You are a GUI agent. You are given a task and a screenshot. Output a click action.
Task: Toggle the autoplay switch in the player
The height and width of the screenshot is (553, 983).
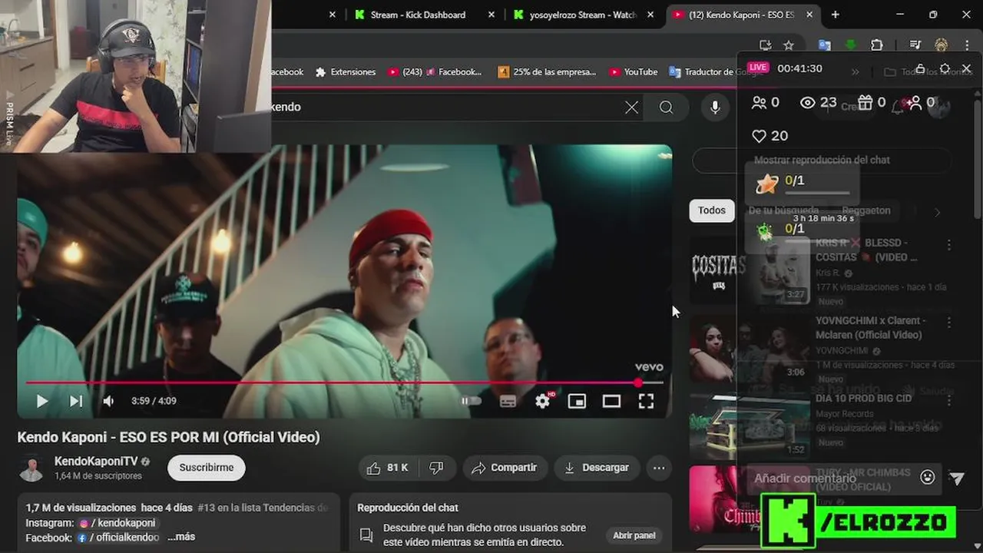(471, 401)
